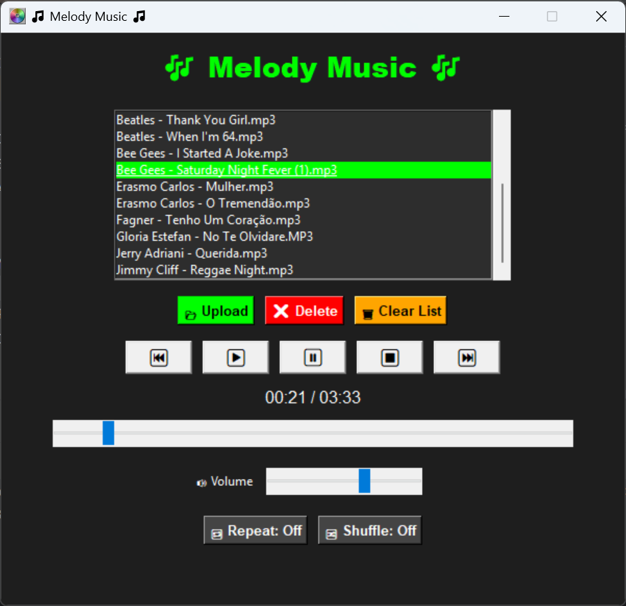Clear the entire playlist
626x606 pixels.
point(400,311)
